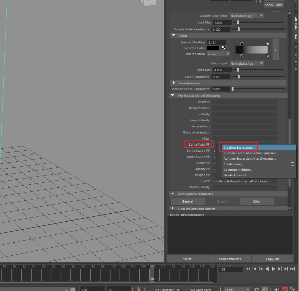Open the 24 fps frame rate dropdown
299x291 pixels.
coord(237,289)
